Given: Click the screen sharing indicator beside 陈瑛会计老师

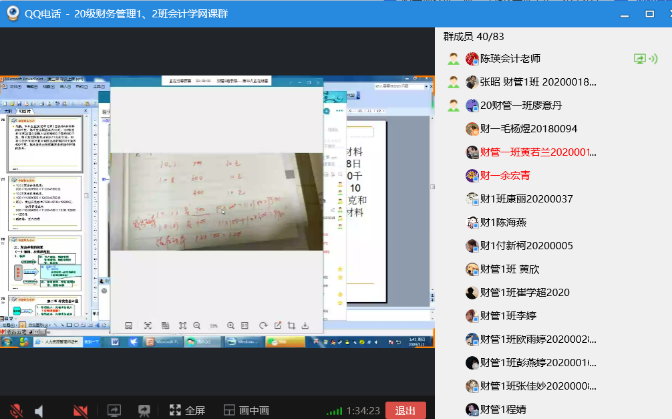Looking at the screenshot, I should (x=645, y=59).
